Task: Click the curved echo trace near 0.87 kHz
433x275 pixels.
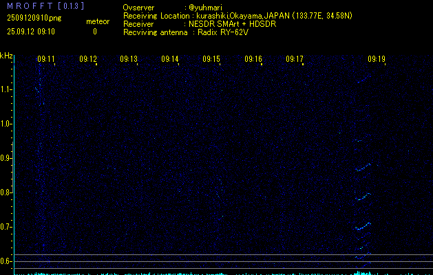Action: pos(363,168)
